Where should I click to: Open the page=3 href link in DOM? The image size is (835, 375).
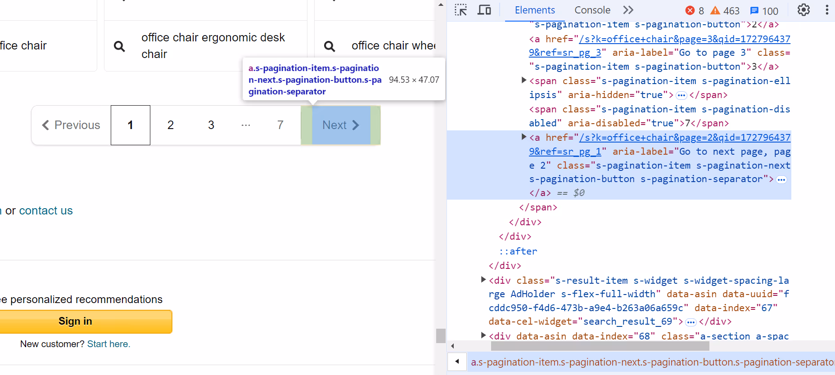click(x=659, y=46)
